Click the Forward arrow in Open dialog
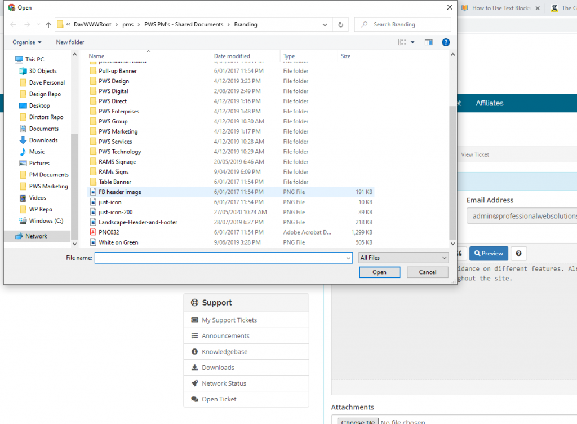The height and width of the screenshot is (424, 577). click(27, 25)
